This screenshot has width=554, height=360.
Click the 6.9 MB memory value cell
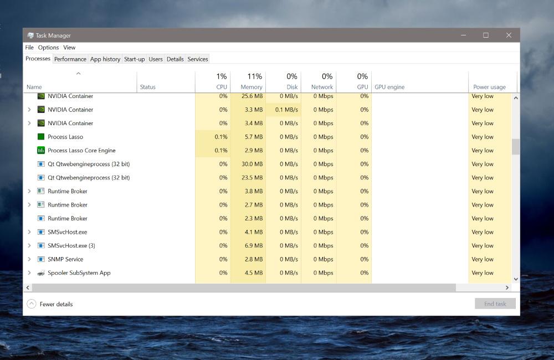click(248, 245)
